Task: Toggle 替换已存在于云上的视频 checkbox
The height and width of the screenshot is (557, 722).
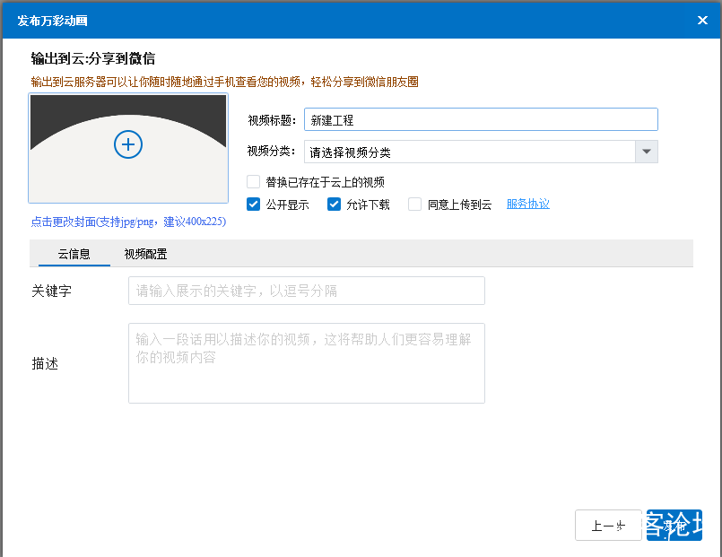Action: click(253, 182)
